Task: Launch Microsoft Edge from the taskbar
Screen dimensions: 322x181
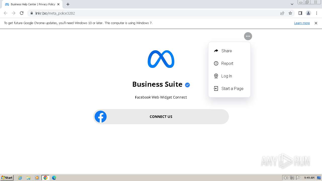Action: (x=54, y=178)
